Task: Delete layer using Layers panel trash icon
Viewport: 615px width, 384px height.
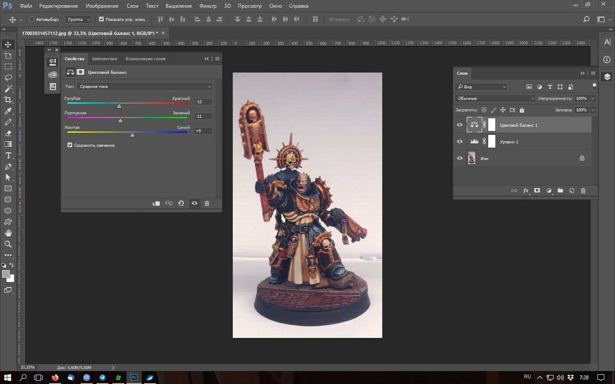Action: 583,191
